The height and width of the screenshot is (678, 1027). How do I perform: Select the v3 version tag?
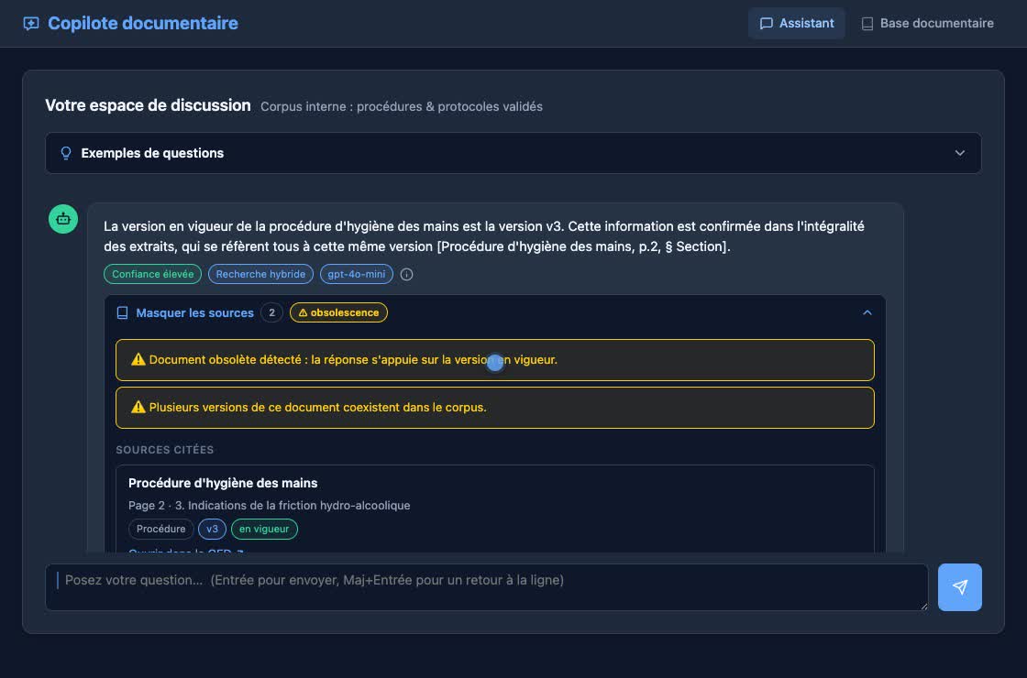212,529
